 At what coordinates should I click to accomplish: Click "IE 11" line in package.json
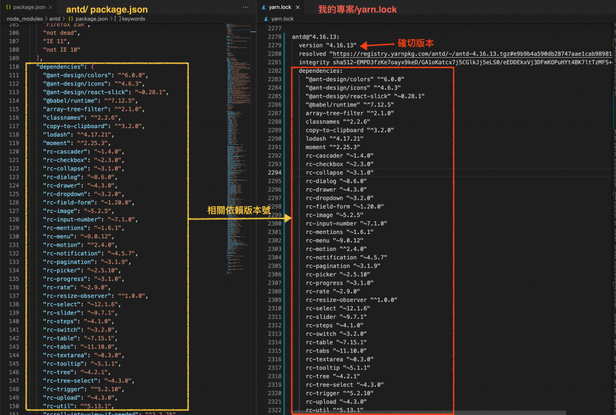(57, 41)
